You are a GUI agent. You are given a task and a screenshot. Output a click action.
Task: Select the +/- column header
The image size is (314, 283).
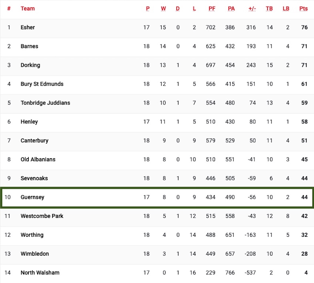(252, 9)
